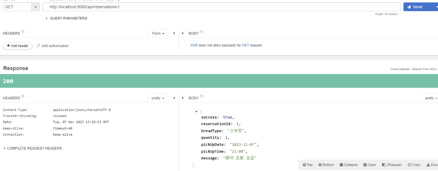Select the Date header value

pyautogui.click(x=81, y=122)
